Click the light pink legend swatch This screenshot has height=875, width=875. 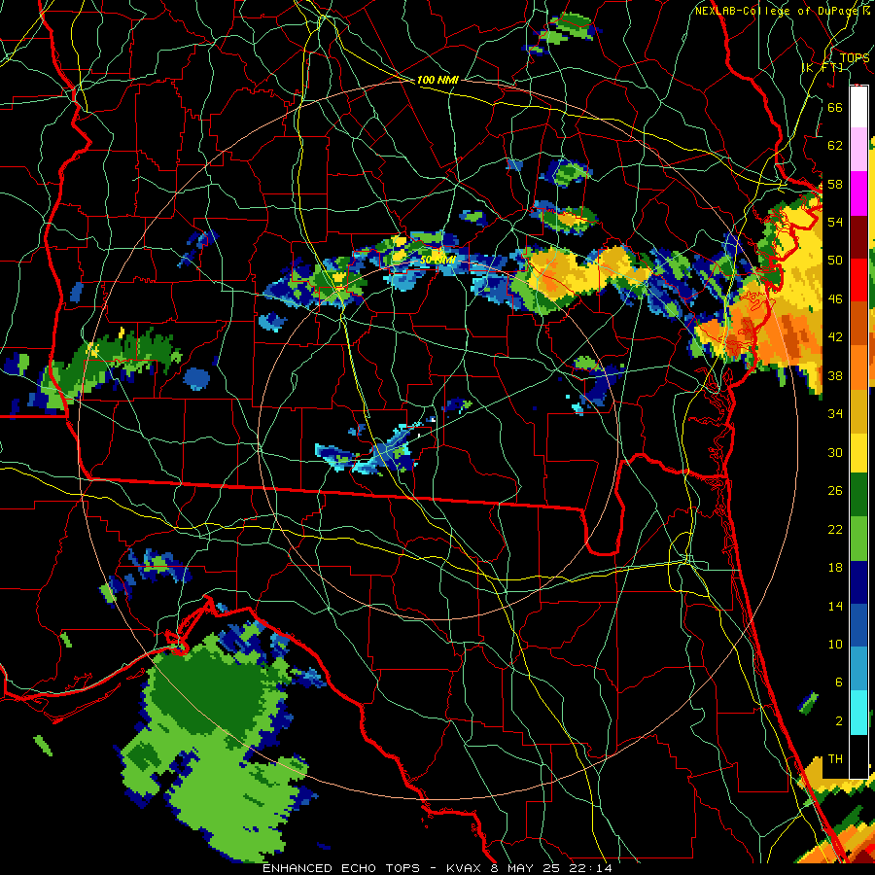point(858,150)
